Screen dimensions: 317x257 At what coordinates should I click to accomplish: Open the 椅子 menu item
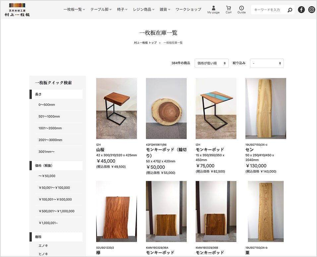tap(122, 10)
